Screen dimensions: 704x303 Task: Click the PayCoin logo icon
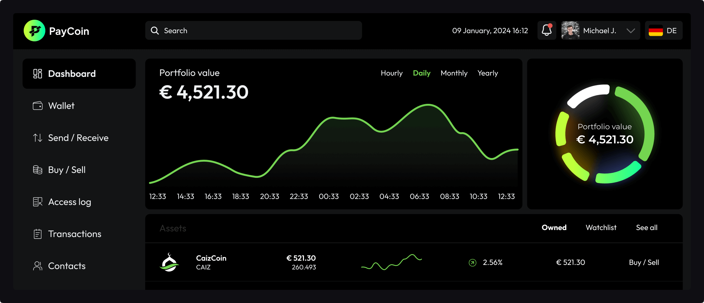click(34, 31)
